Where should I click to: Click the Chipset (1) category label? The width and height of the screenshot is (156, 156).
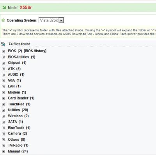point(17,63)
